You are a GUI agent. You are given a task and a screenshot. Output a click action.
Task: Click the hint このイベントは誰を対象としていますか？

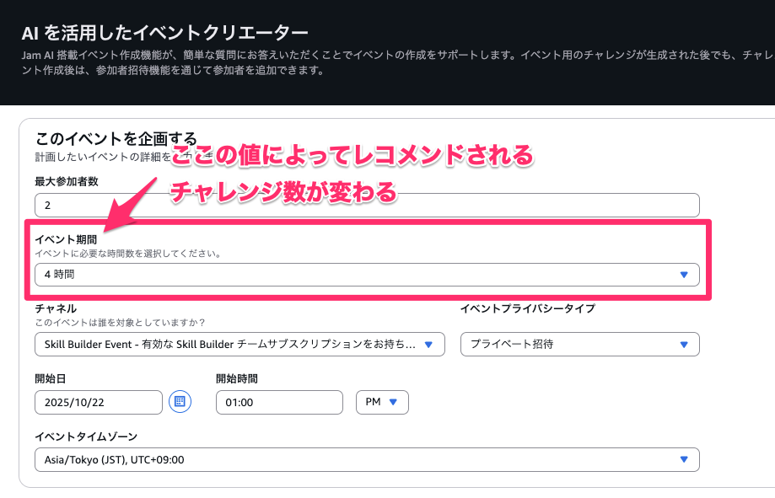click(120, 323)
